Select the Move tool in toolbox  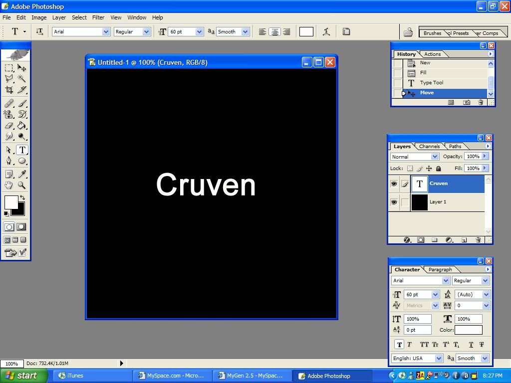tap(22, 68)
